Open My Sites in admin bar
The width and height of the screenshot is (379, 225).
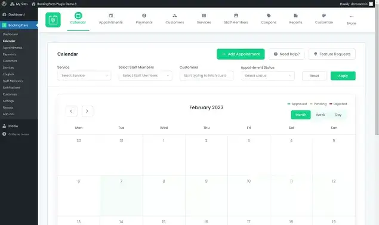(x=19, y=4)
